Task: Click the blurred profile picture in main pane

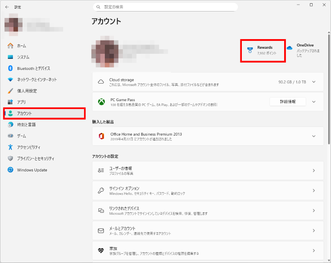Action: pos(105,51)
